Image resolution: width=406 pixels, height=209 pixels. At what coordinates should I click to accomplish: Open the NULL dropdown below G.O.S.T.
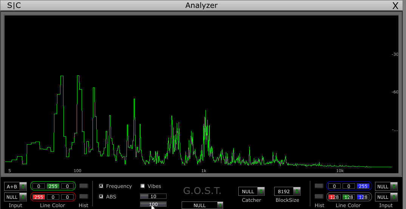[202, 205]
